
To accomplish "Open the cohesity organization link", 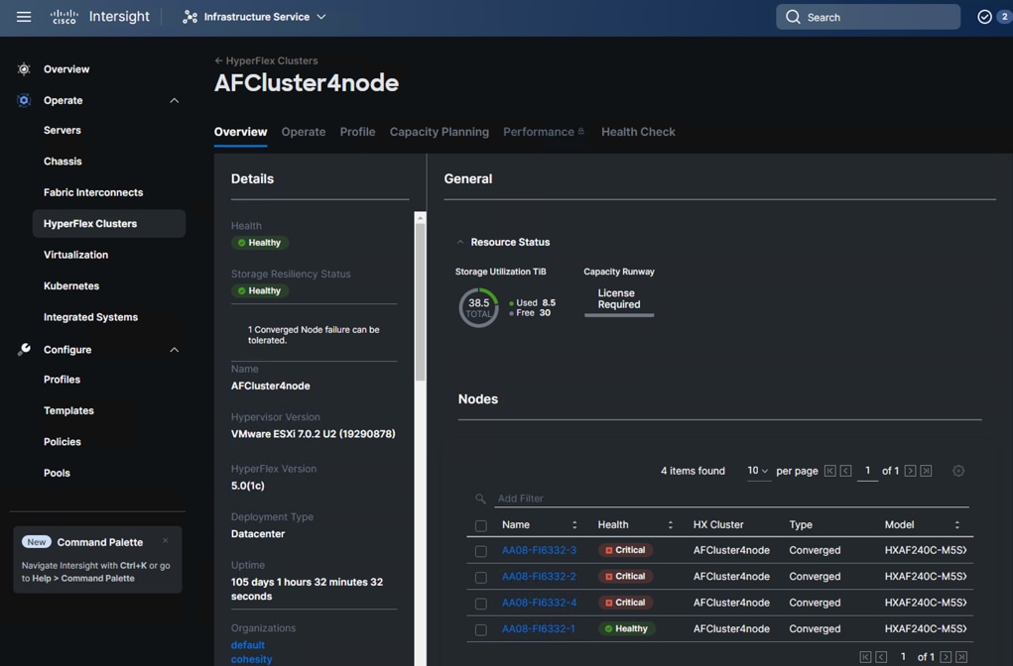I will [251, 659].
